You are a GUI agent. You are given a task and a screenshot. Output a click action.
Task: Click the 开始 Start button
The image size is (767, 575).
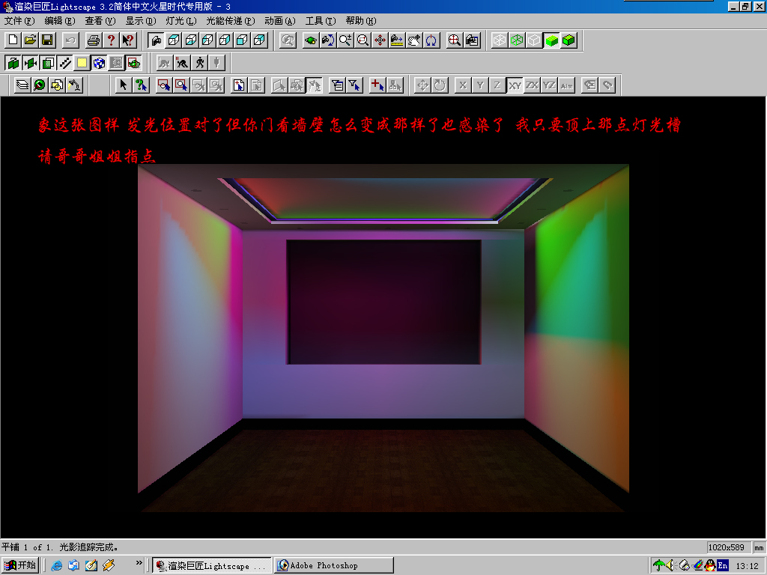coord(20,565)
